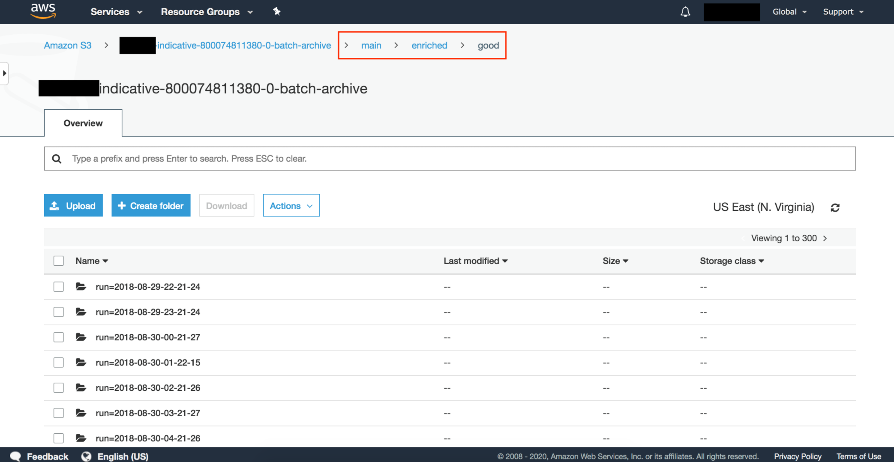Viewport: 894px width, 462px height.
Task: Navigate to the main breadcrumb folder
Action: 371,45
